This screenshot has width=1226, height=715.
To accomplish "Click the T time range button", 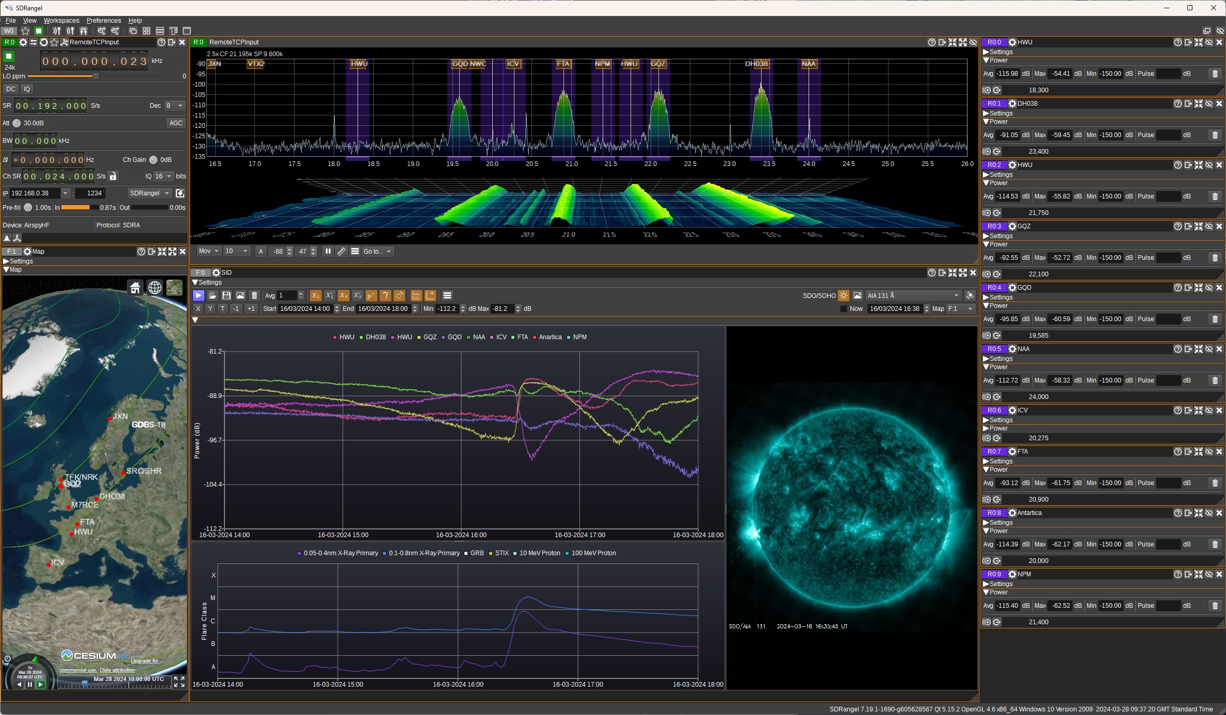I will point(222,309).
